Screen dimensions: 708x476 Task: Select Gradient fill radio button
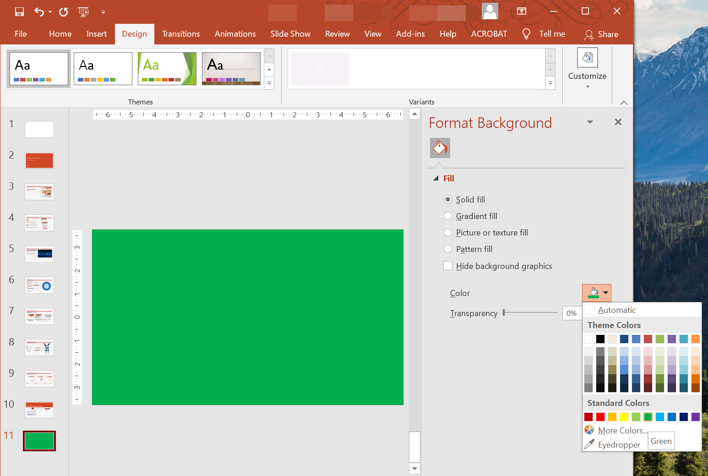click(x=448, y=216)
